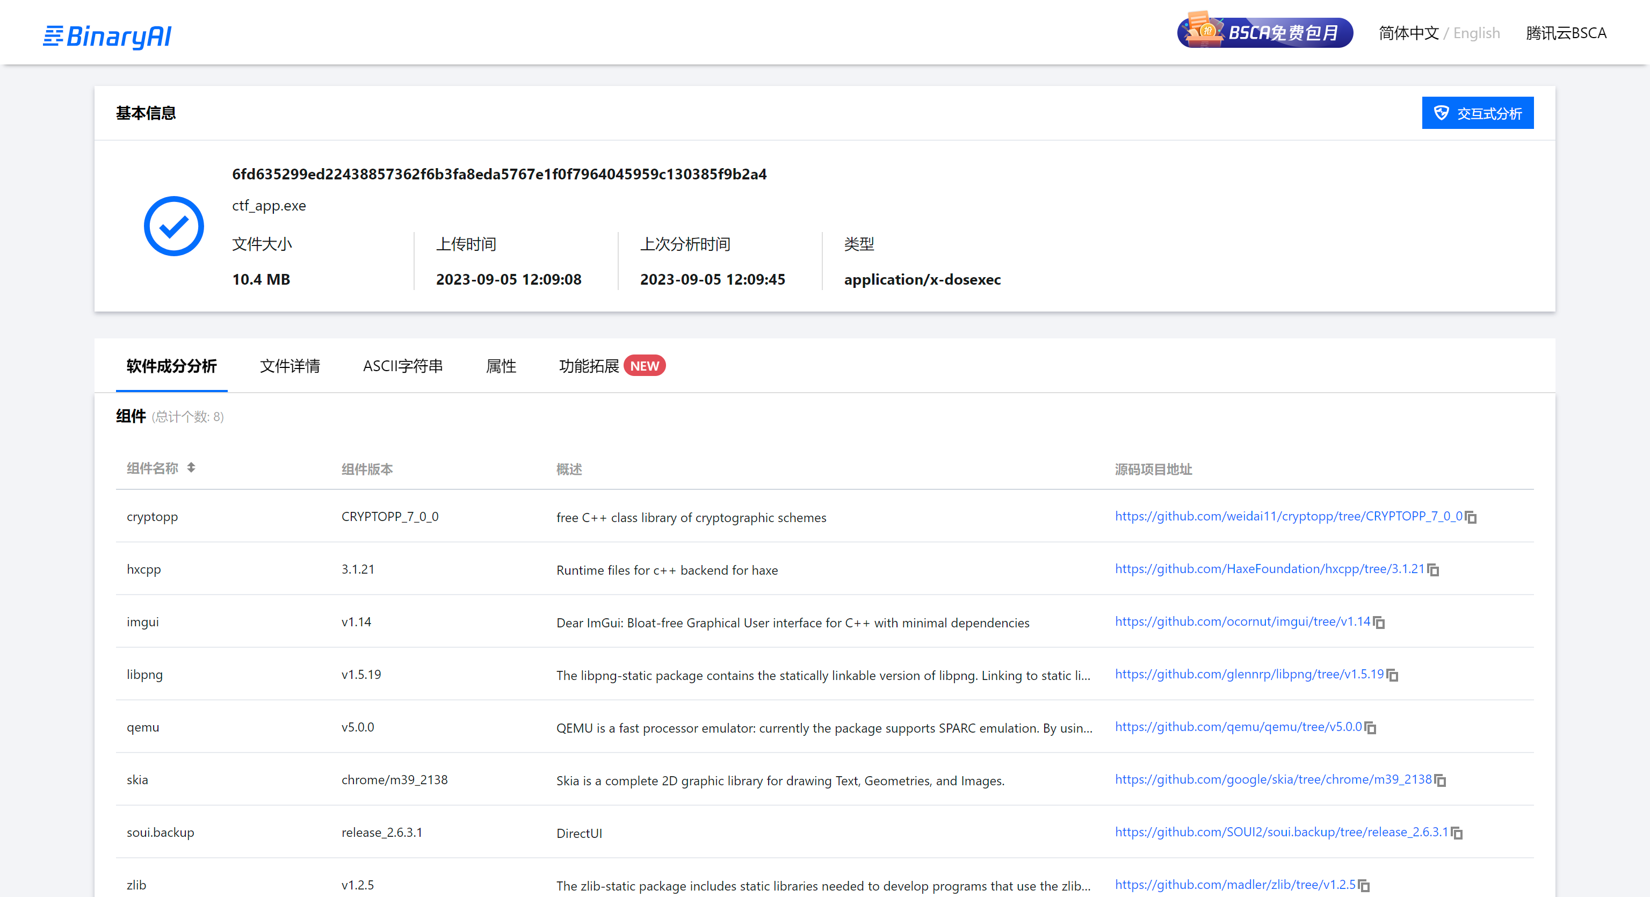Start 交互式分析 interactive analysis
Viewport: 1650px width, 897px height.
pyautogui.click(x=1478, y=113)
